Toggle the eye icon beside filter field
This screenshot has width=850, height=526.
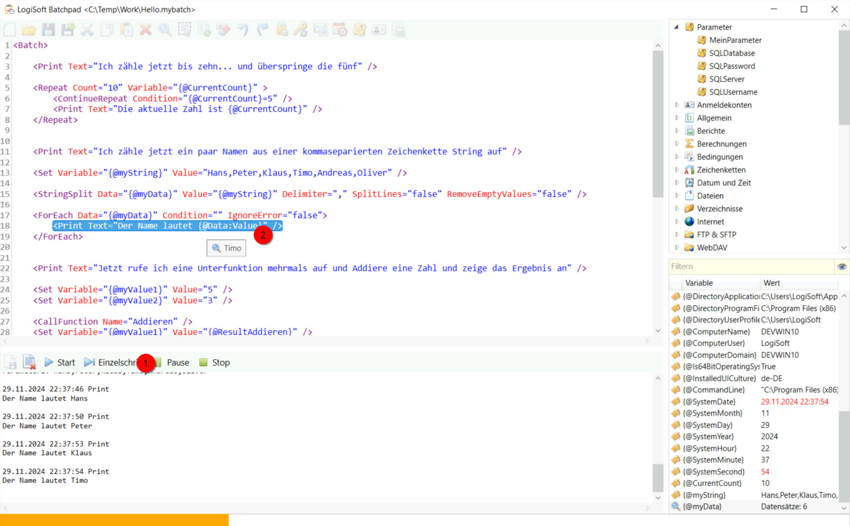coord(841,267)
